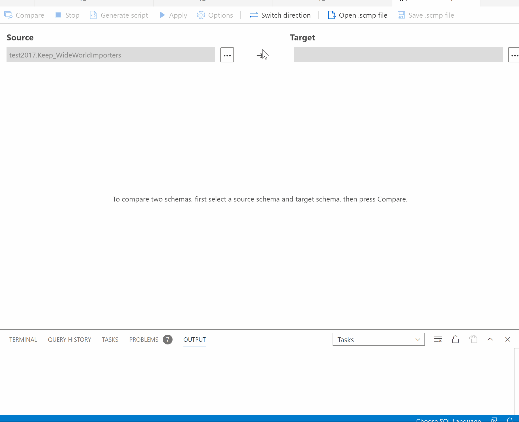Open the Tasks output channel dropdown
Image resolution: width=519 pixels, height=422 pixels.
pos(378,339)
